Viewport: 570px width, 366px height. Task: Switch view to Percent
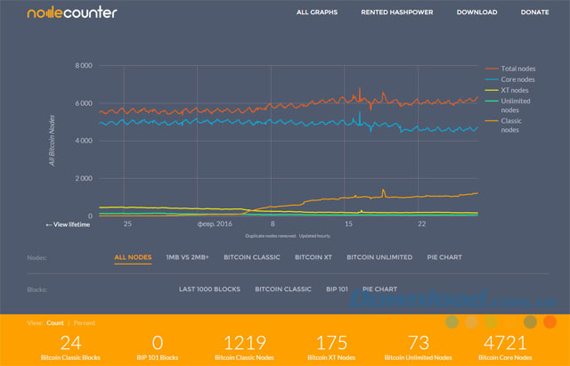[85, 322]
